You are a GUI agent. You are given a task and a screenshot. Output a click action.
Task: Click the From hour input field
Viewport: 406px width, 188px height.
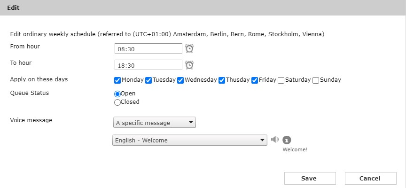point(148,48)
